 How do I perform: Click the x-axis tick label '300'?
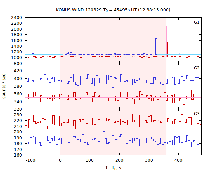click(149, 160)
